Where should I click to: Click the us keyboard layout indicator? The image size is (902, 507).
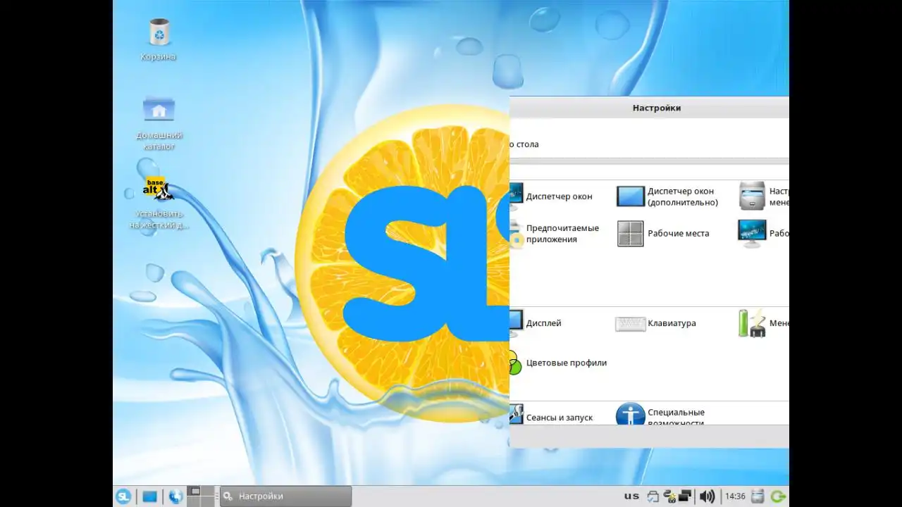[x=631, y=496]
